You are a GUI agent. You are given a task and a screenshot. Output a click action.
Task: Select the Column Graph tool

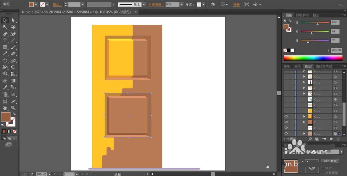pos(13,95)
